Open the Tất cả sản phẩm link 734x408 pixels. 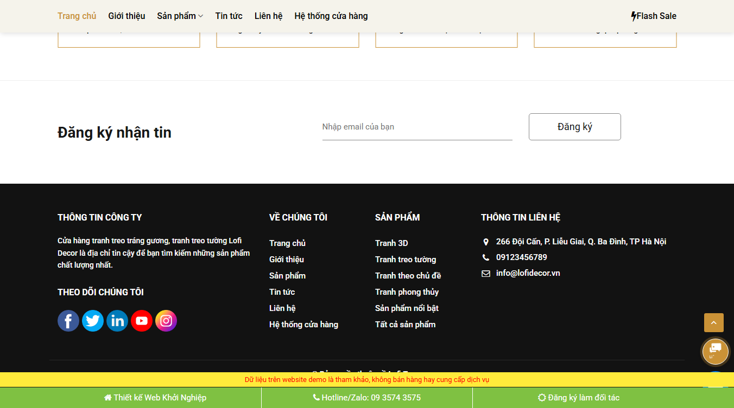[405, 325]
